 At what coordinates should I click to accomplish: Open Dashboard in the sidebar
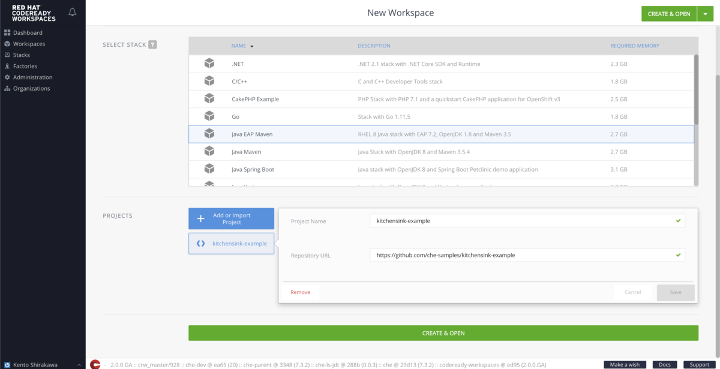click(28, 32)
